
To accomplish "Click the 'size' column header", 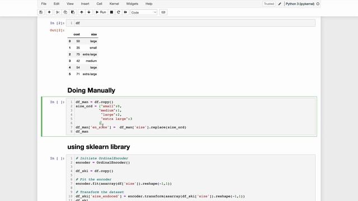I will click(x=94, y=35).
